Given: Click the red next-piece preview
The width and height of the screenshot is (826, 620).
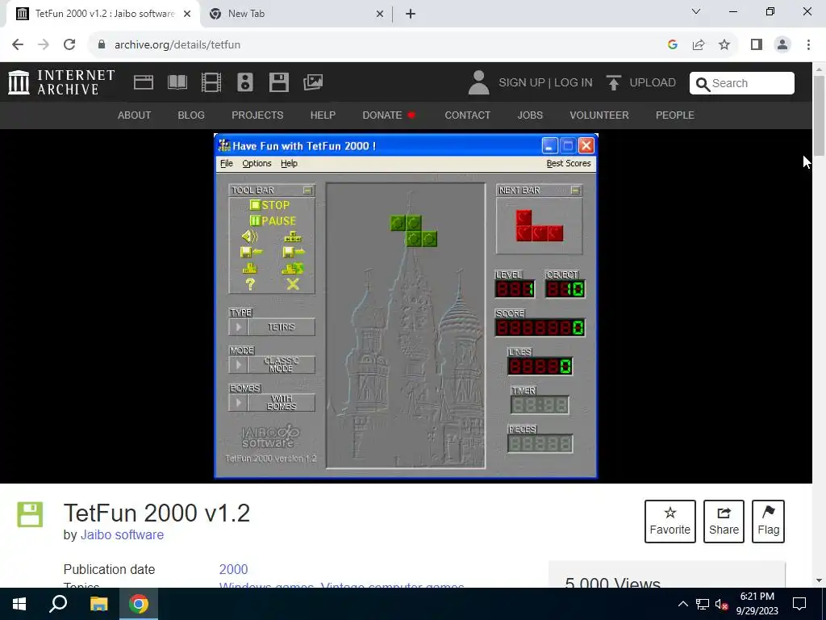Looking at the screenshot, I should [540, 226].
